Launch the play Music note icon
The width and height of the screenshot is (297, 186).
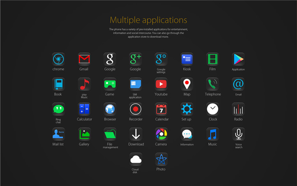coord(84,84)
